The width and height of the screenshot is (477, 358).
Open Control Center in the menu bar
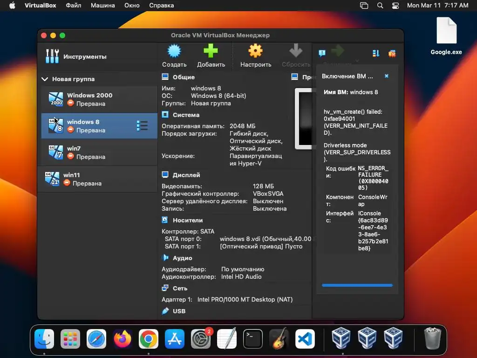[395, 6]
